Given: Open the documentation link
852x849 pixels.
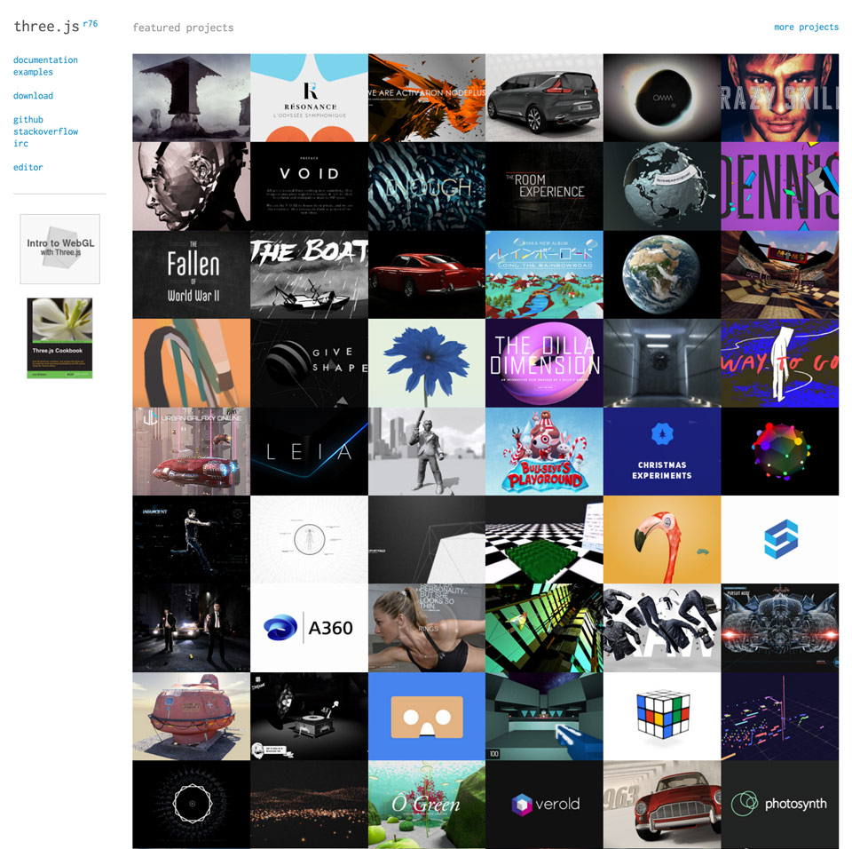Looking at the screenshot, I should [x=45, y=60].
